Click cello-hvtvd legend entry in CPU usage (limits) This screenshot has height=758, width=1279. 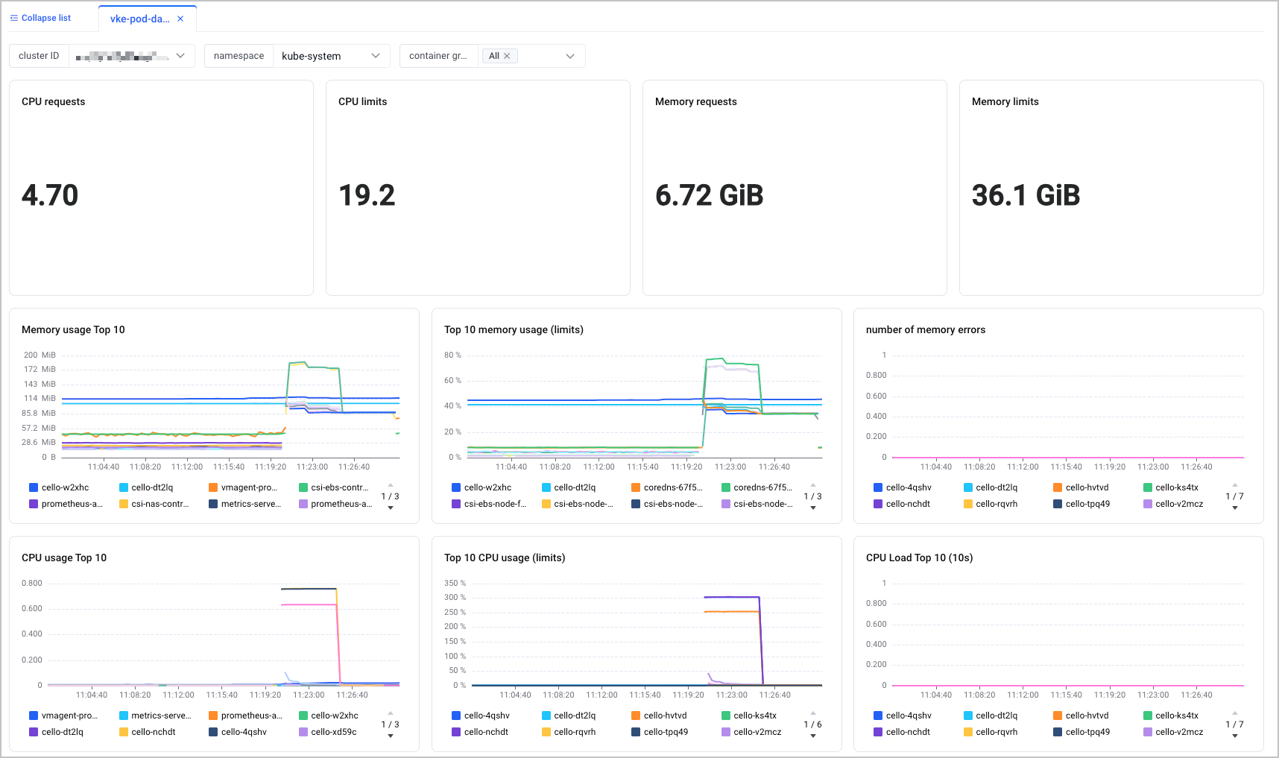pyautogui.click(x=659, y=716)
